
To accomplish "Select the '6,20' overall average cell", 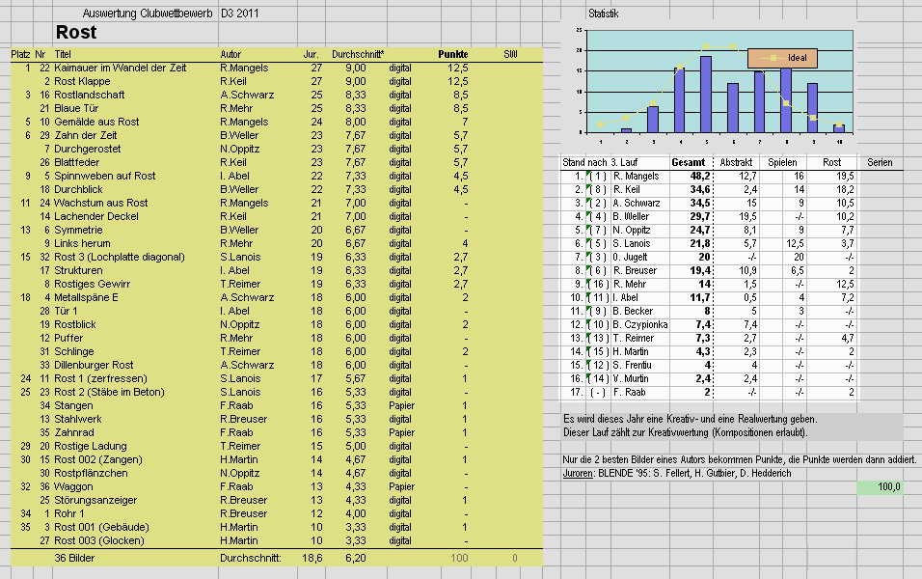I will pos(356,559).
